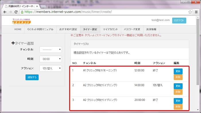This screenshot has width=201, height=113.
Task: Click the 追加する button
Action: pyautogui.click(x=32, y=77)
